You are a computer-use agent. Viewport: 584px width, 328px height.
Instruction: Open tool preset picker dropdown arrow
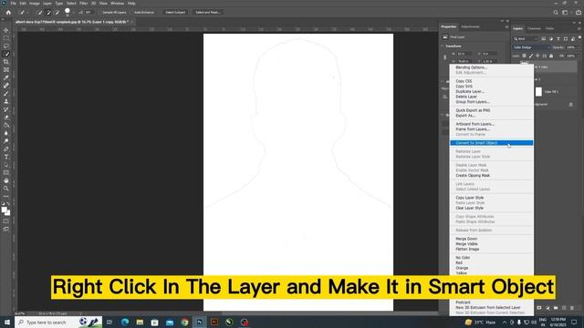[x=28, y=12]
